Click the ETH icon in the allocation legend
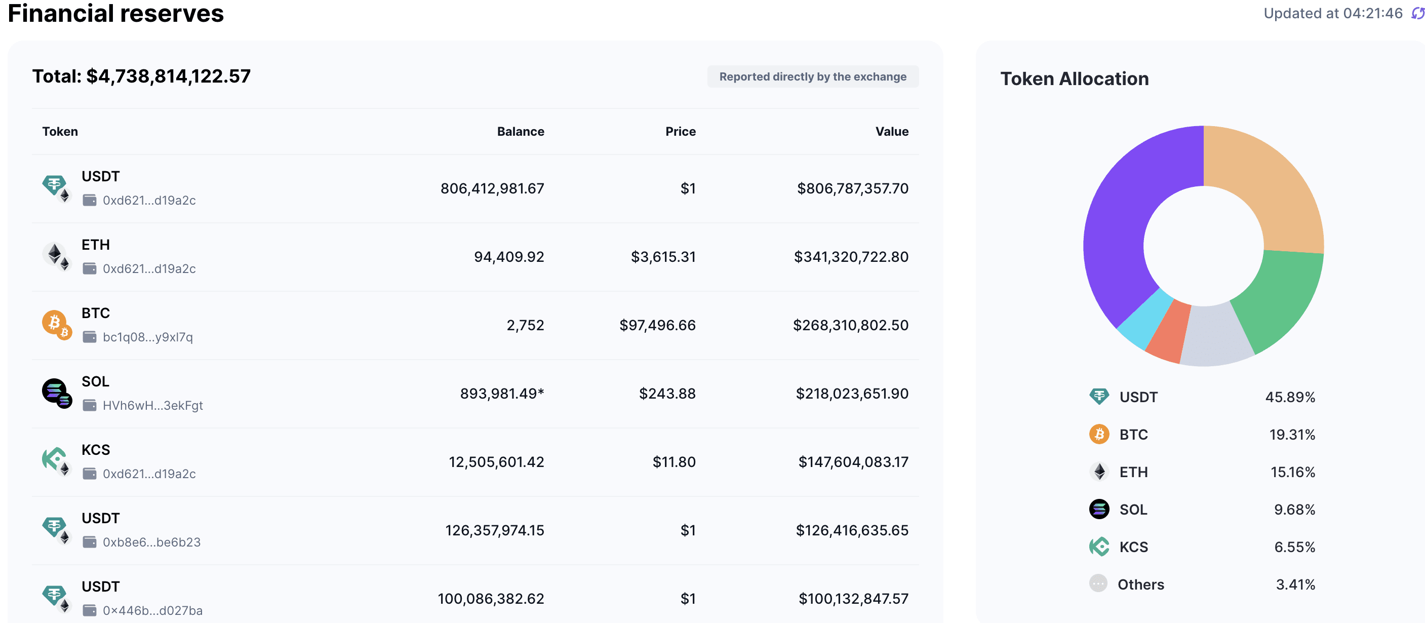The image size is (1425, 623). (1098, 472)
